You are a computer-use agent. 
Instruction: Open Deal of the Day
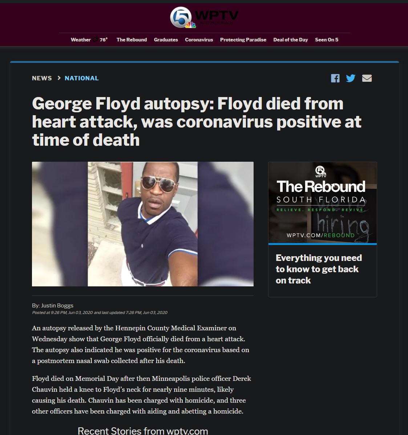click(x=290, y=40)
